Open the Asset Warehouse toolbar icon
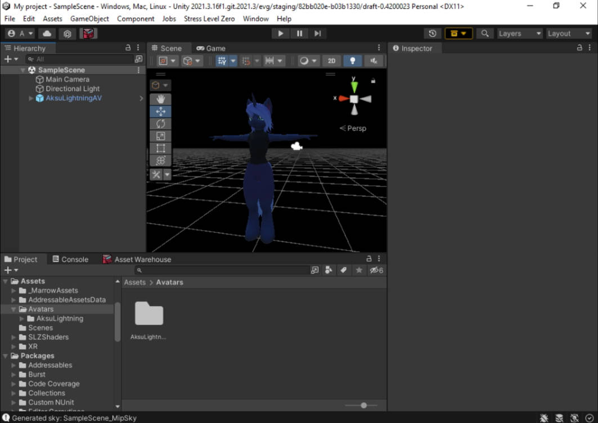This screenshot has width=598, height=423. tap(88, 34)
